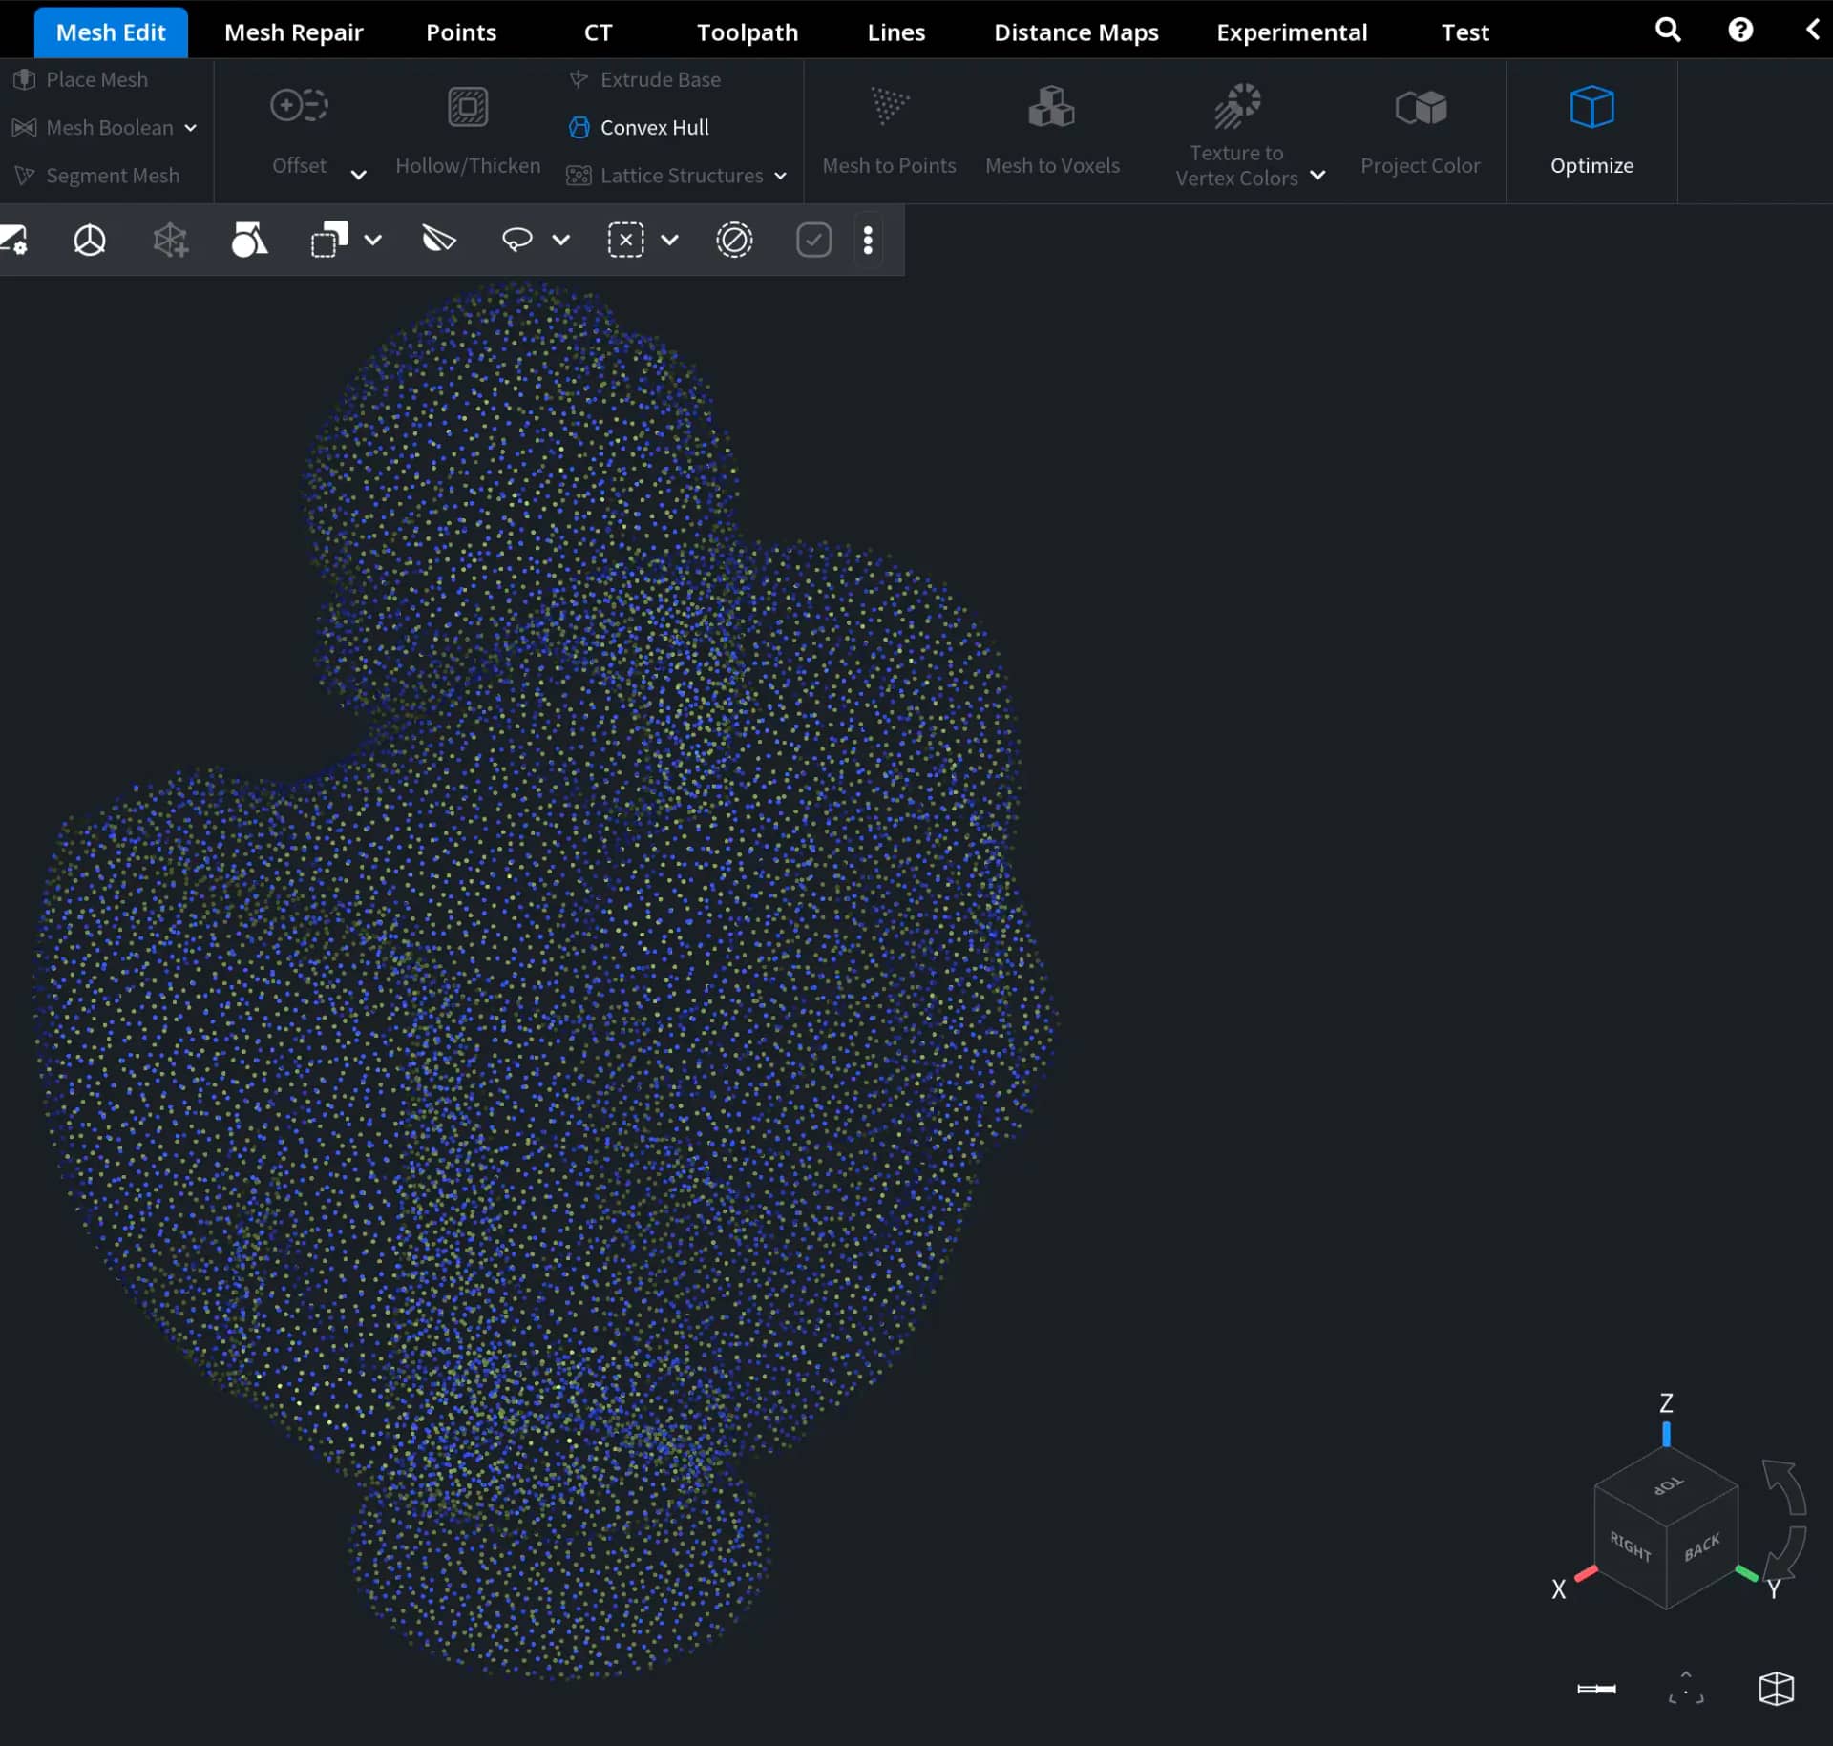Expand the Offset dropdown arrow
Image resolution: width=1833 pixels, height=1746 pixels.
pyautogui.click(x=358, y=175)
